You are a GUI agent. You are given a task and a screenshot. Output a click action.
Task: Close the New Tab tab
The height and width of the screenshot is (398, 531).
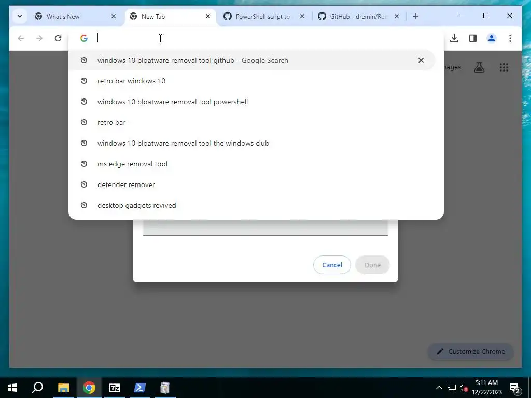click(x=208, y=16)
